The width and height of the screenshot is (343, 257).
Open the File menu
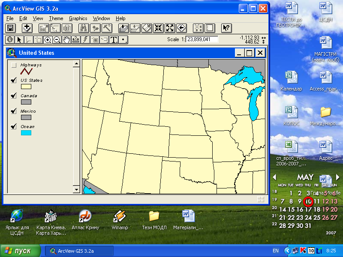click(x=10, y=18)
